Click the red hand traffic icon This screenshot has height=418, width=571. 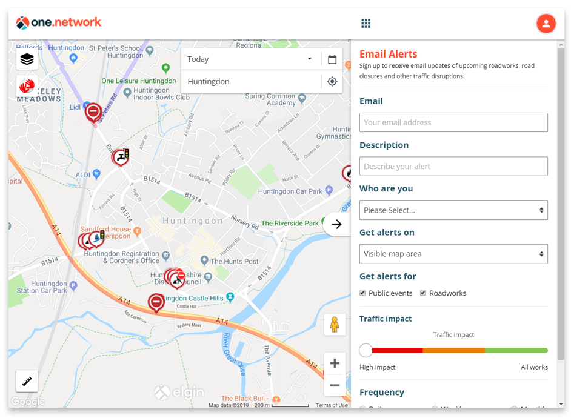click(x=27, y=87)
